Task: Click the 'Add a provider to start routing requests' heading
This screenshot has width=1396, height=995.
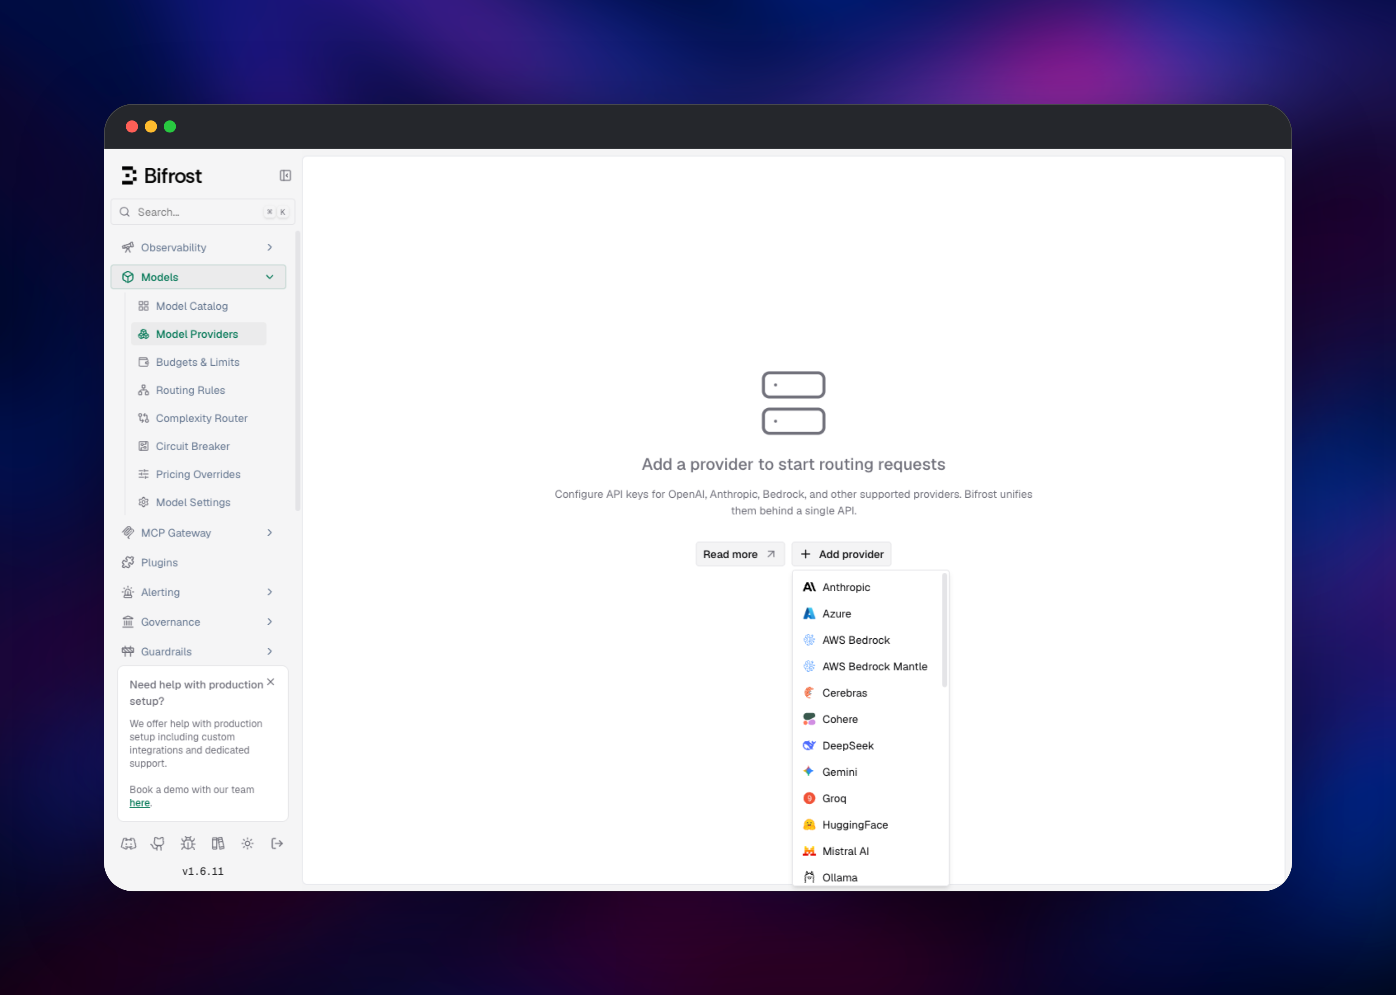Action: click(794, 464)
